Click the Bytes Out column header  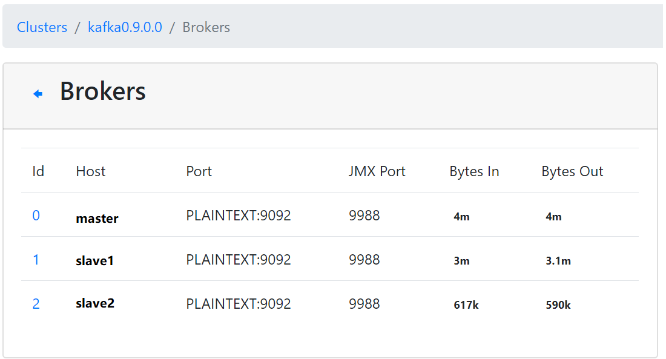[572, 171]
